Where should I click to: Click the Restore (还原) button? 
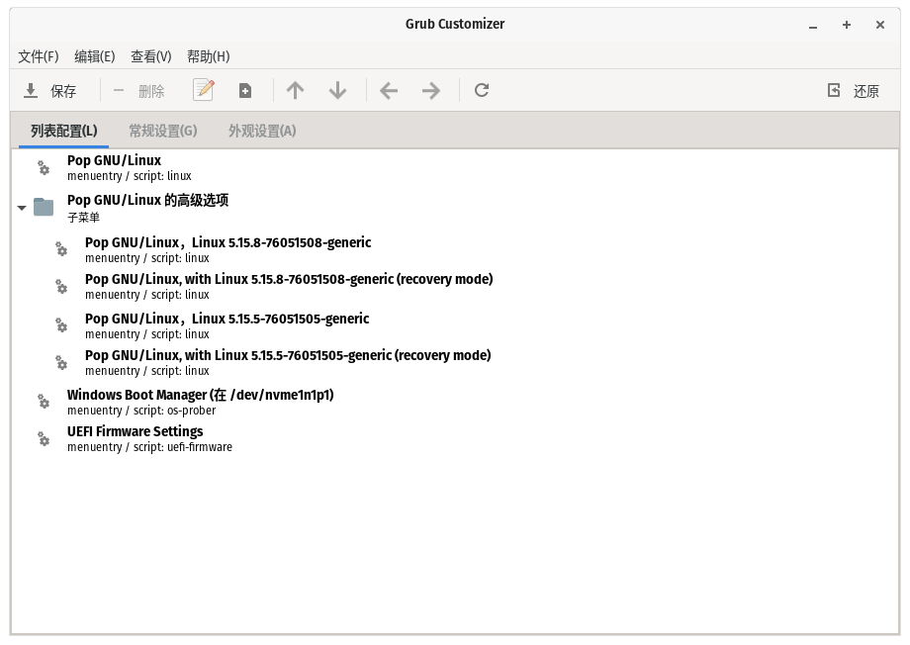[854, 91]
